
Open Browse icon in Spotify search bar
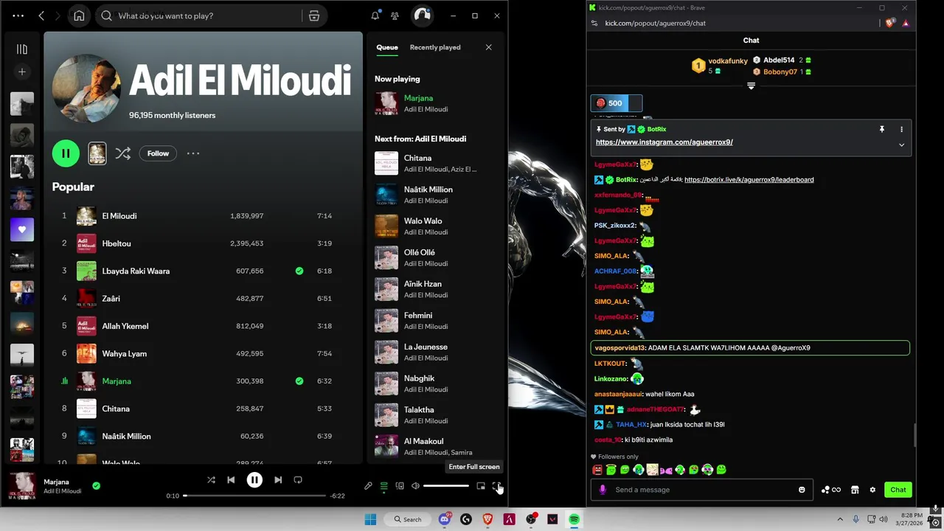(314, 15)
